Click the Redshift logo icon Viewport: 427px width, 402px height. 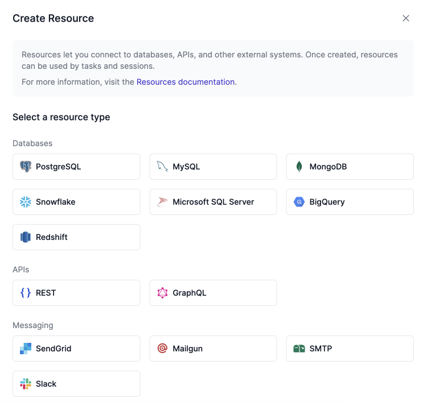[x=26, y=237]
